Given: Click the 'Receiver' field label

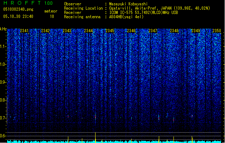Looking at the screenshot, I should [x=73, y=13].
